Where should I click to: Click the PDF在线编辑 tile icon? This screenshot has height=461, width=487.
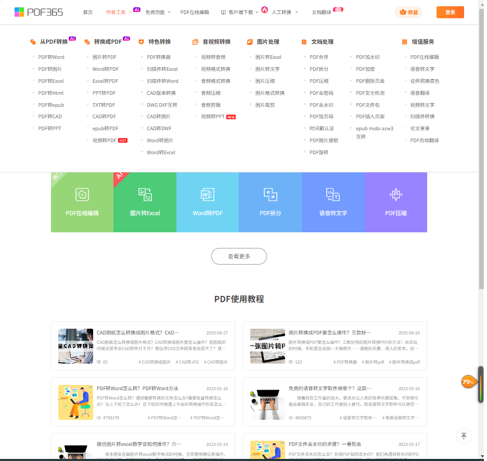coord(82,194)
